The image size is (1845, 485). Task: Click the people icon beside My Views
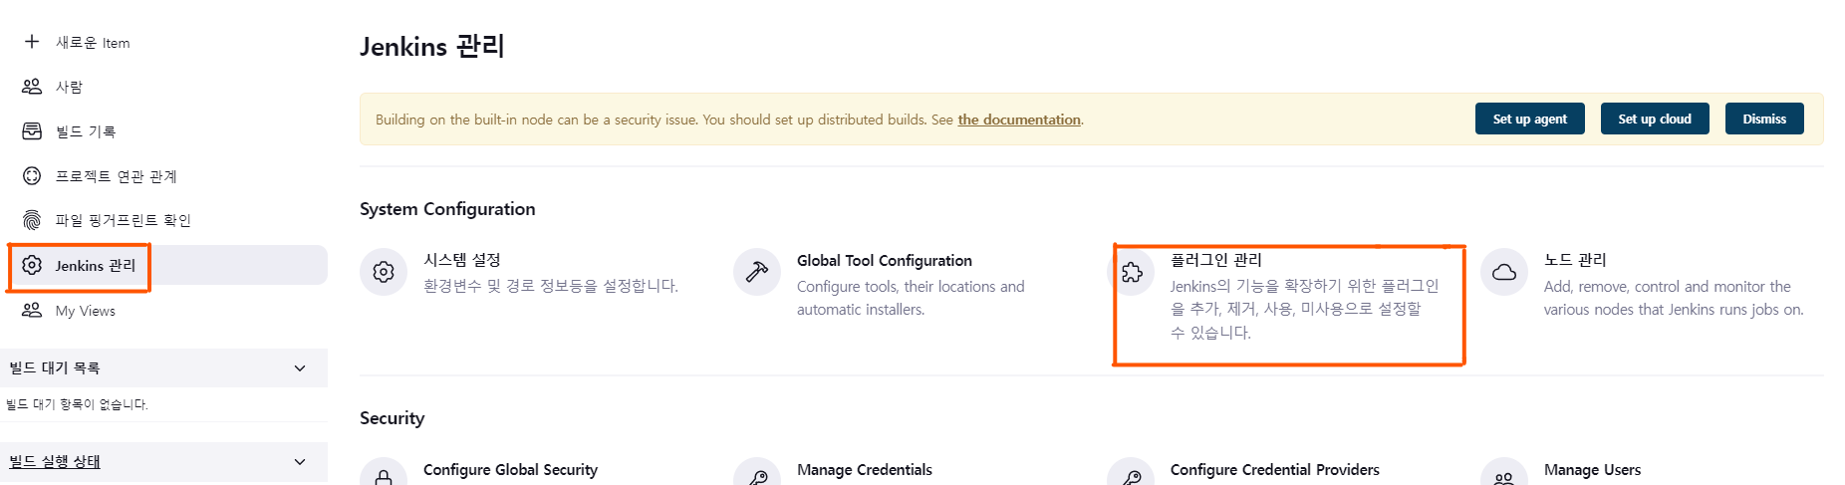click(32, 310)
